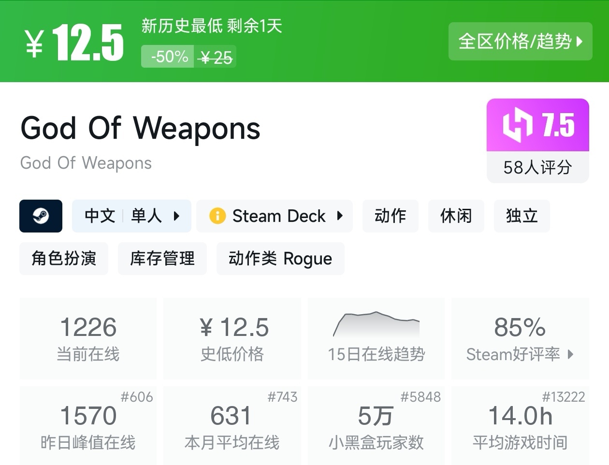Select the 动作 genre tag
The image size is (609, 465).
point(390,216)
